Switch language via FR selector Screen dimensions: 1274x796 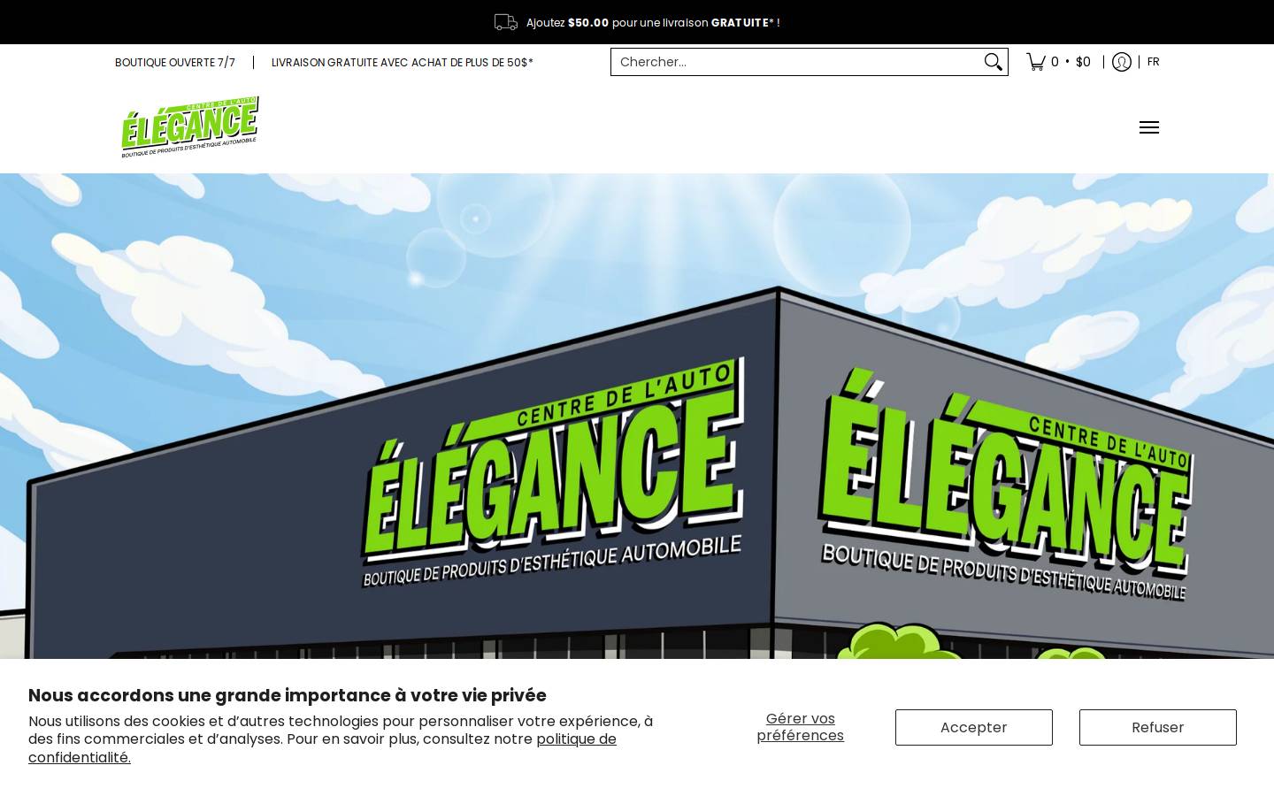(1154, 62)
